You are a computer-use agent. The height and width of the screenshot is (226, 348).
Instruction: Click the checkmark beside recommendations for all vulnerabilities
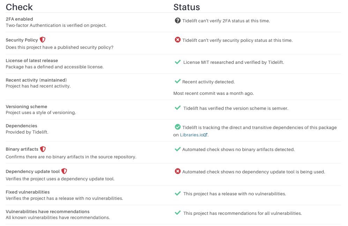click(178, 213)
